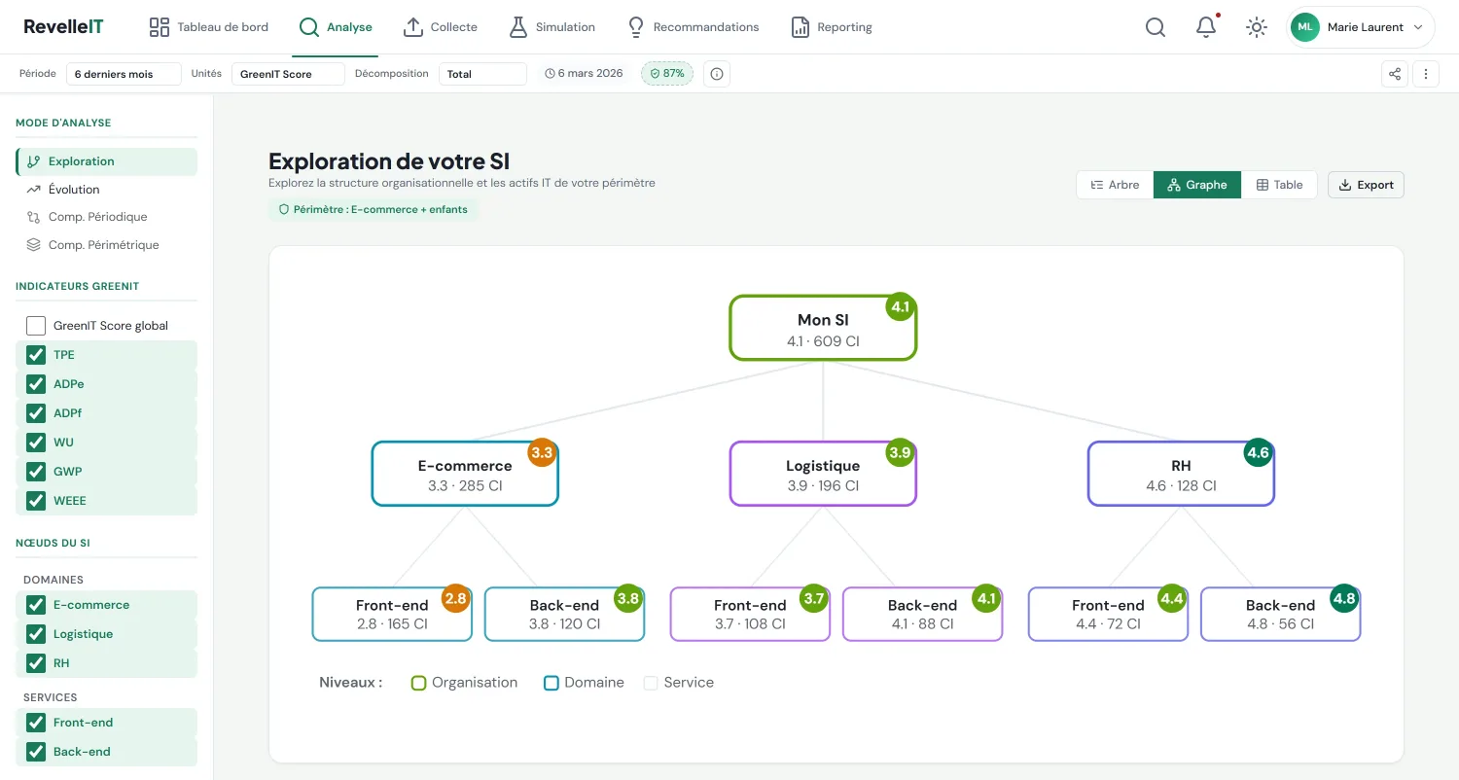Uncheck the WEEE indicator
The width and height of the screenshot is (1459, 780).
(x=36, y=501)
